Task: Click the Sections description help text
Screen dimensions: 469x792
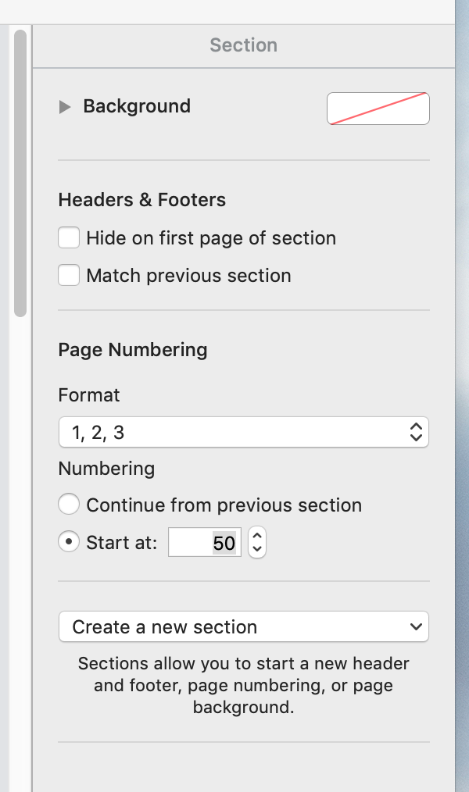Action: pos(243,686)
